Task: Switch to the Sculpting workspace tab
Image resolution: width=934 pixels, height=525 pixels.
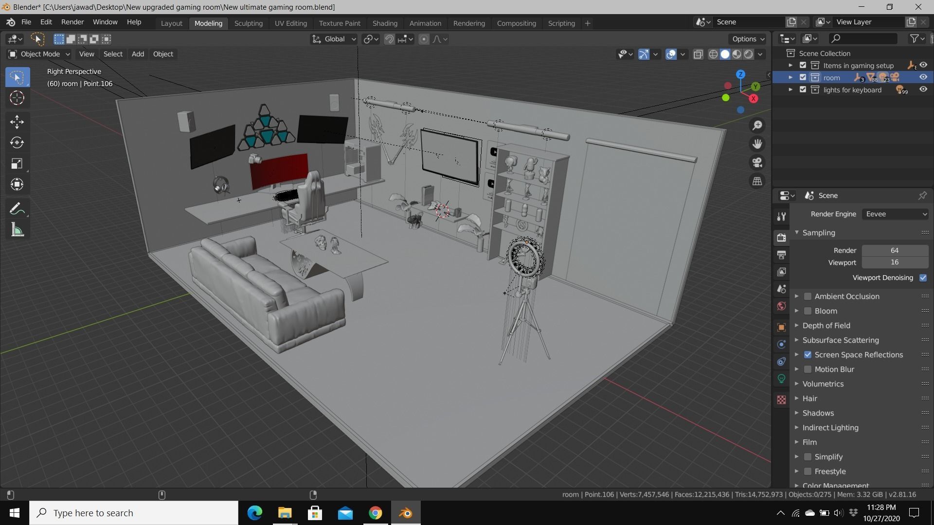Action: tap(248, 23)
